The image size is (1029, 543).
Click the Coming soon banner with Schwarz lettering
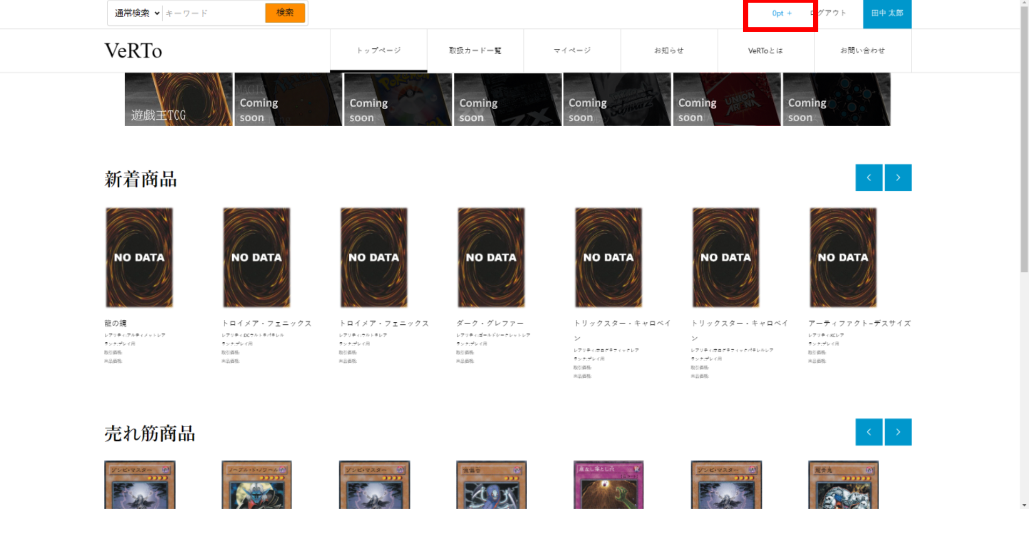point(617,99)
